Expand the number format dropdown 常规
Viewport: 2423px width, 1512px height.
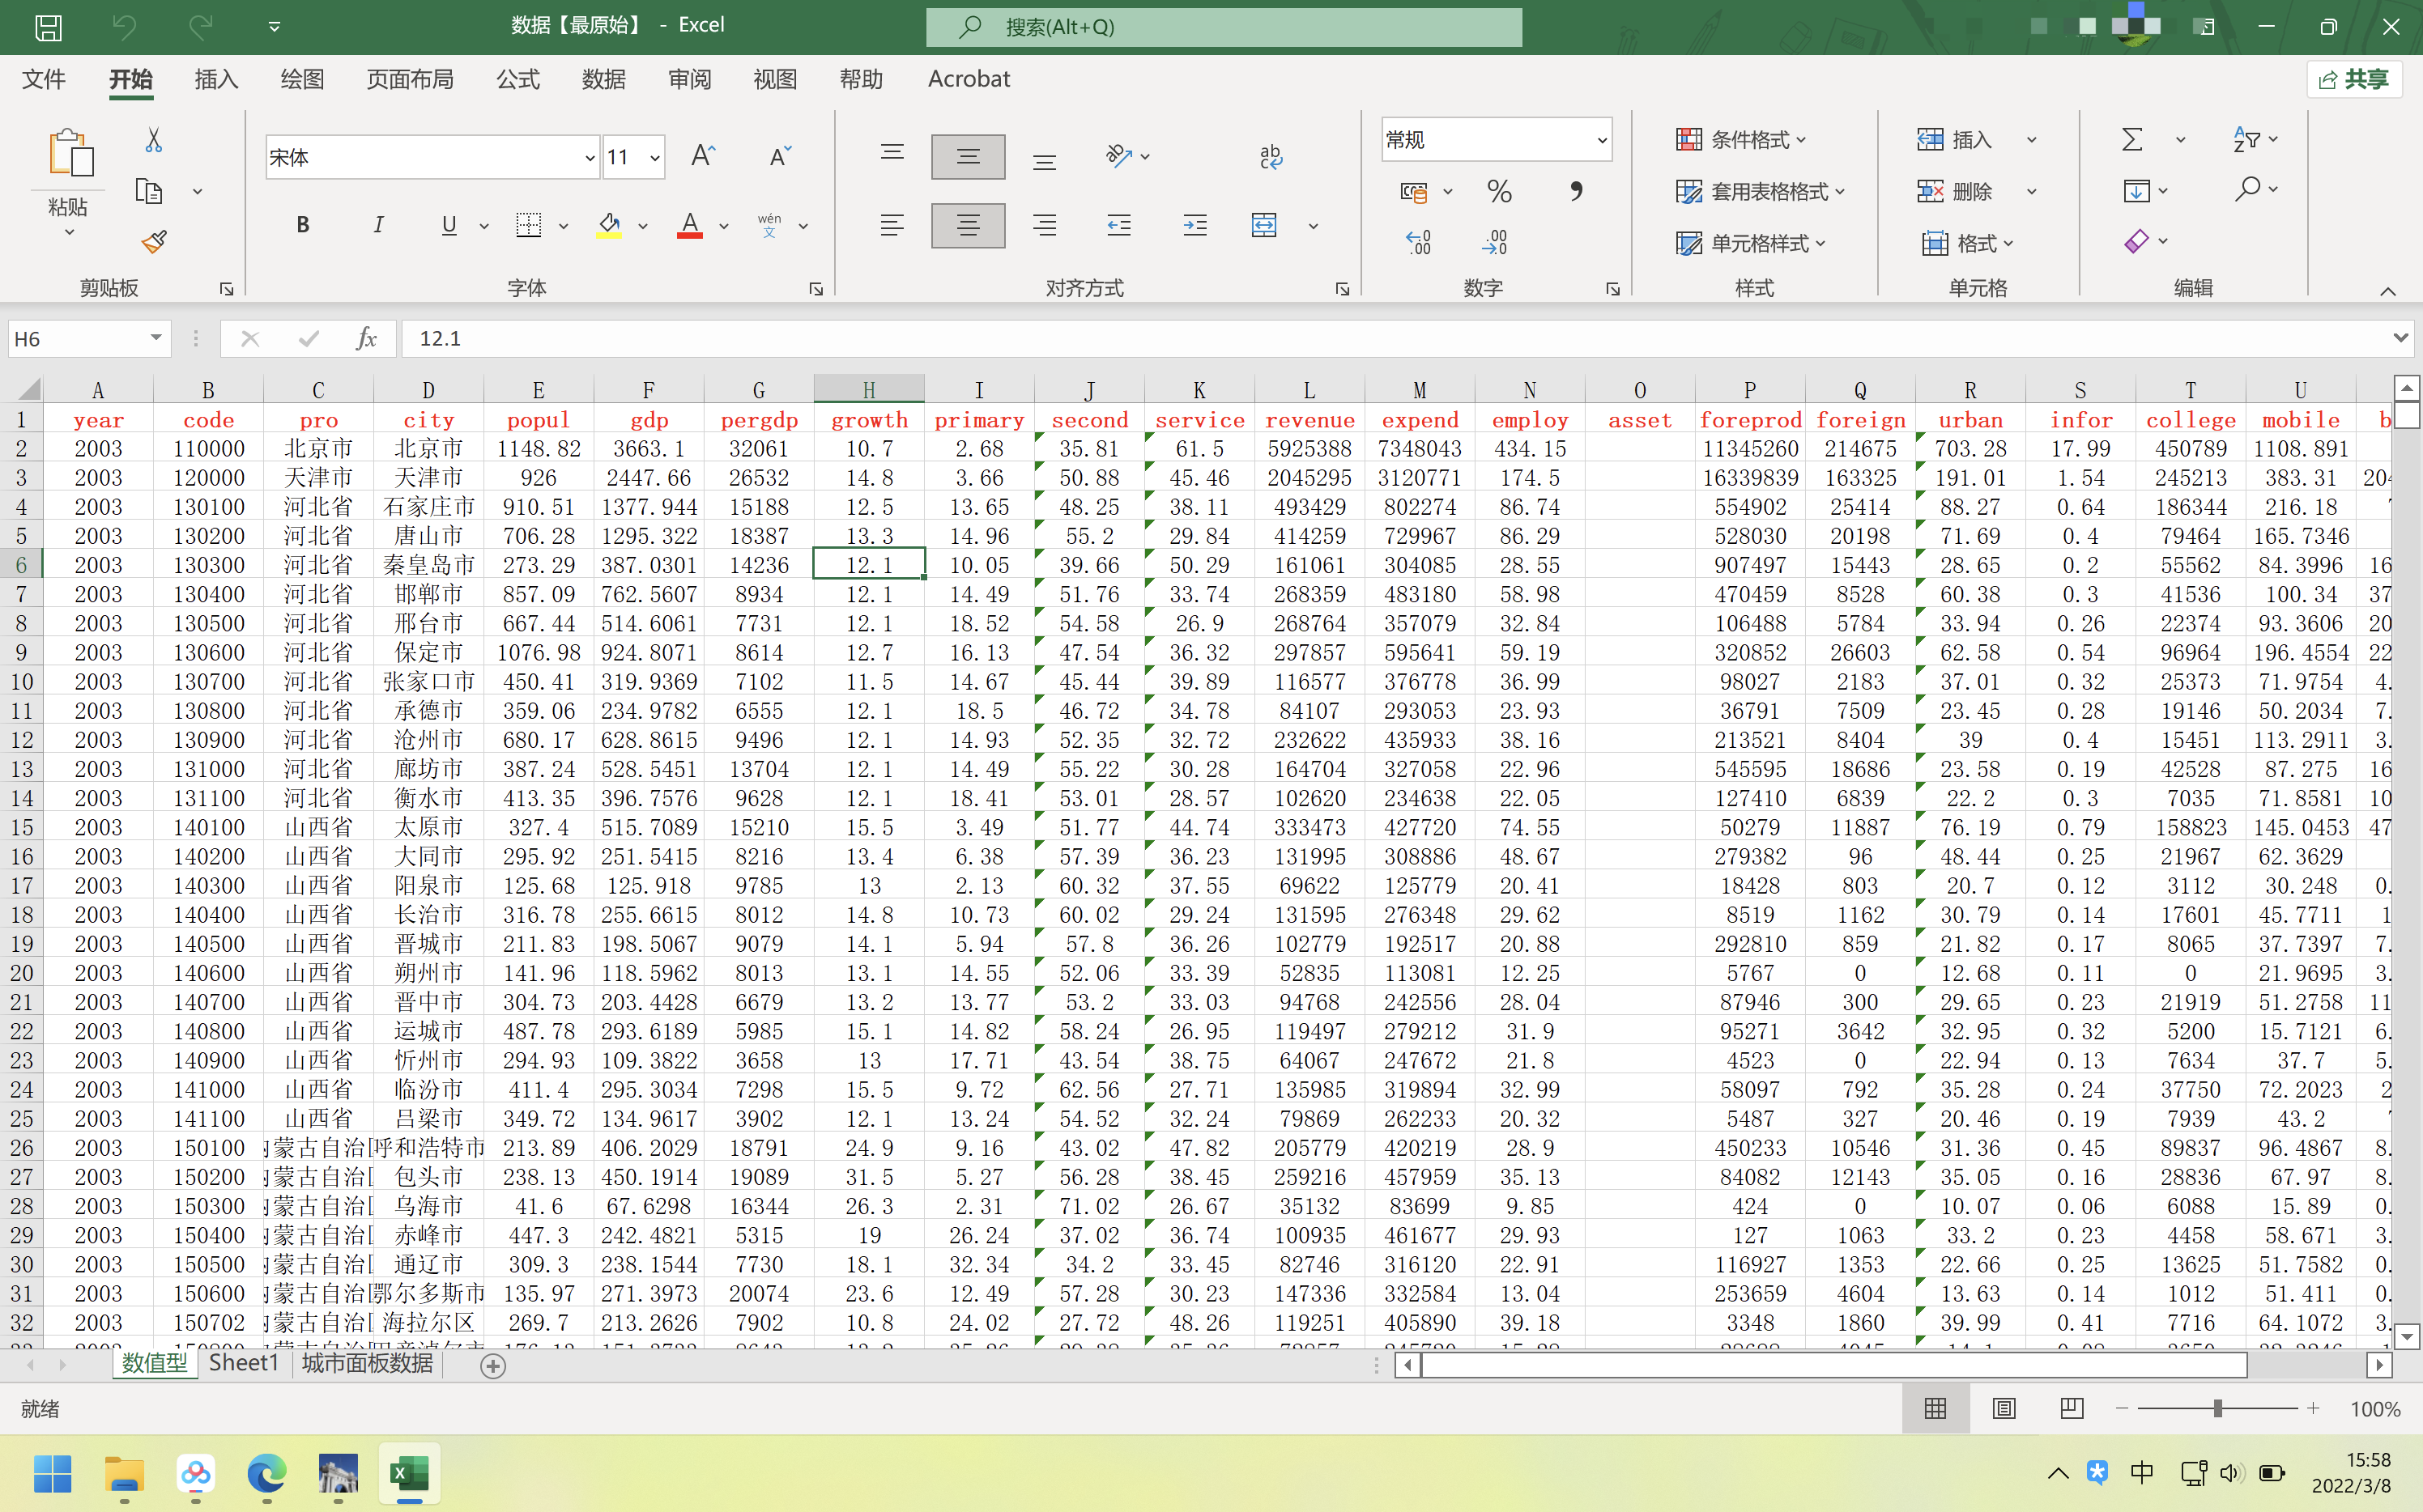click(1602, 139)
